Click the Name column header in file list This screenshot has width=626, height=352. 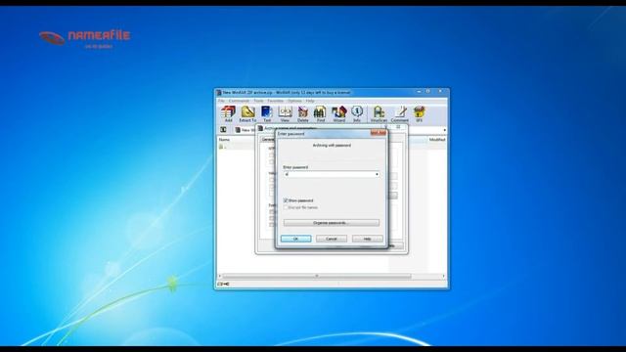pos(224,140)
